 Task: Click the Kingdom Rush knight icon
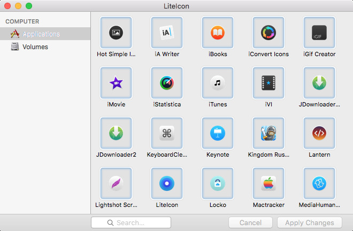268,133
